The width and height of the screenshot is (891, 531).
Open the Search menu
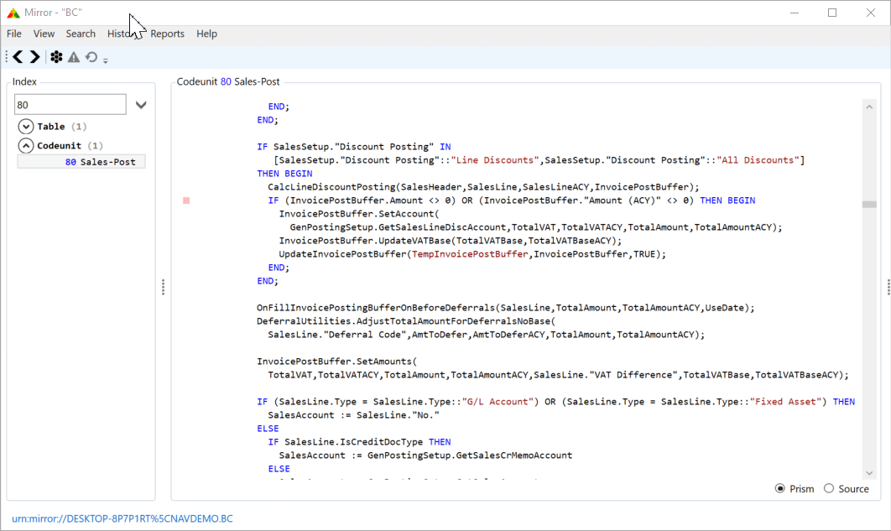coord(81,34)
